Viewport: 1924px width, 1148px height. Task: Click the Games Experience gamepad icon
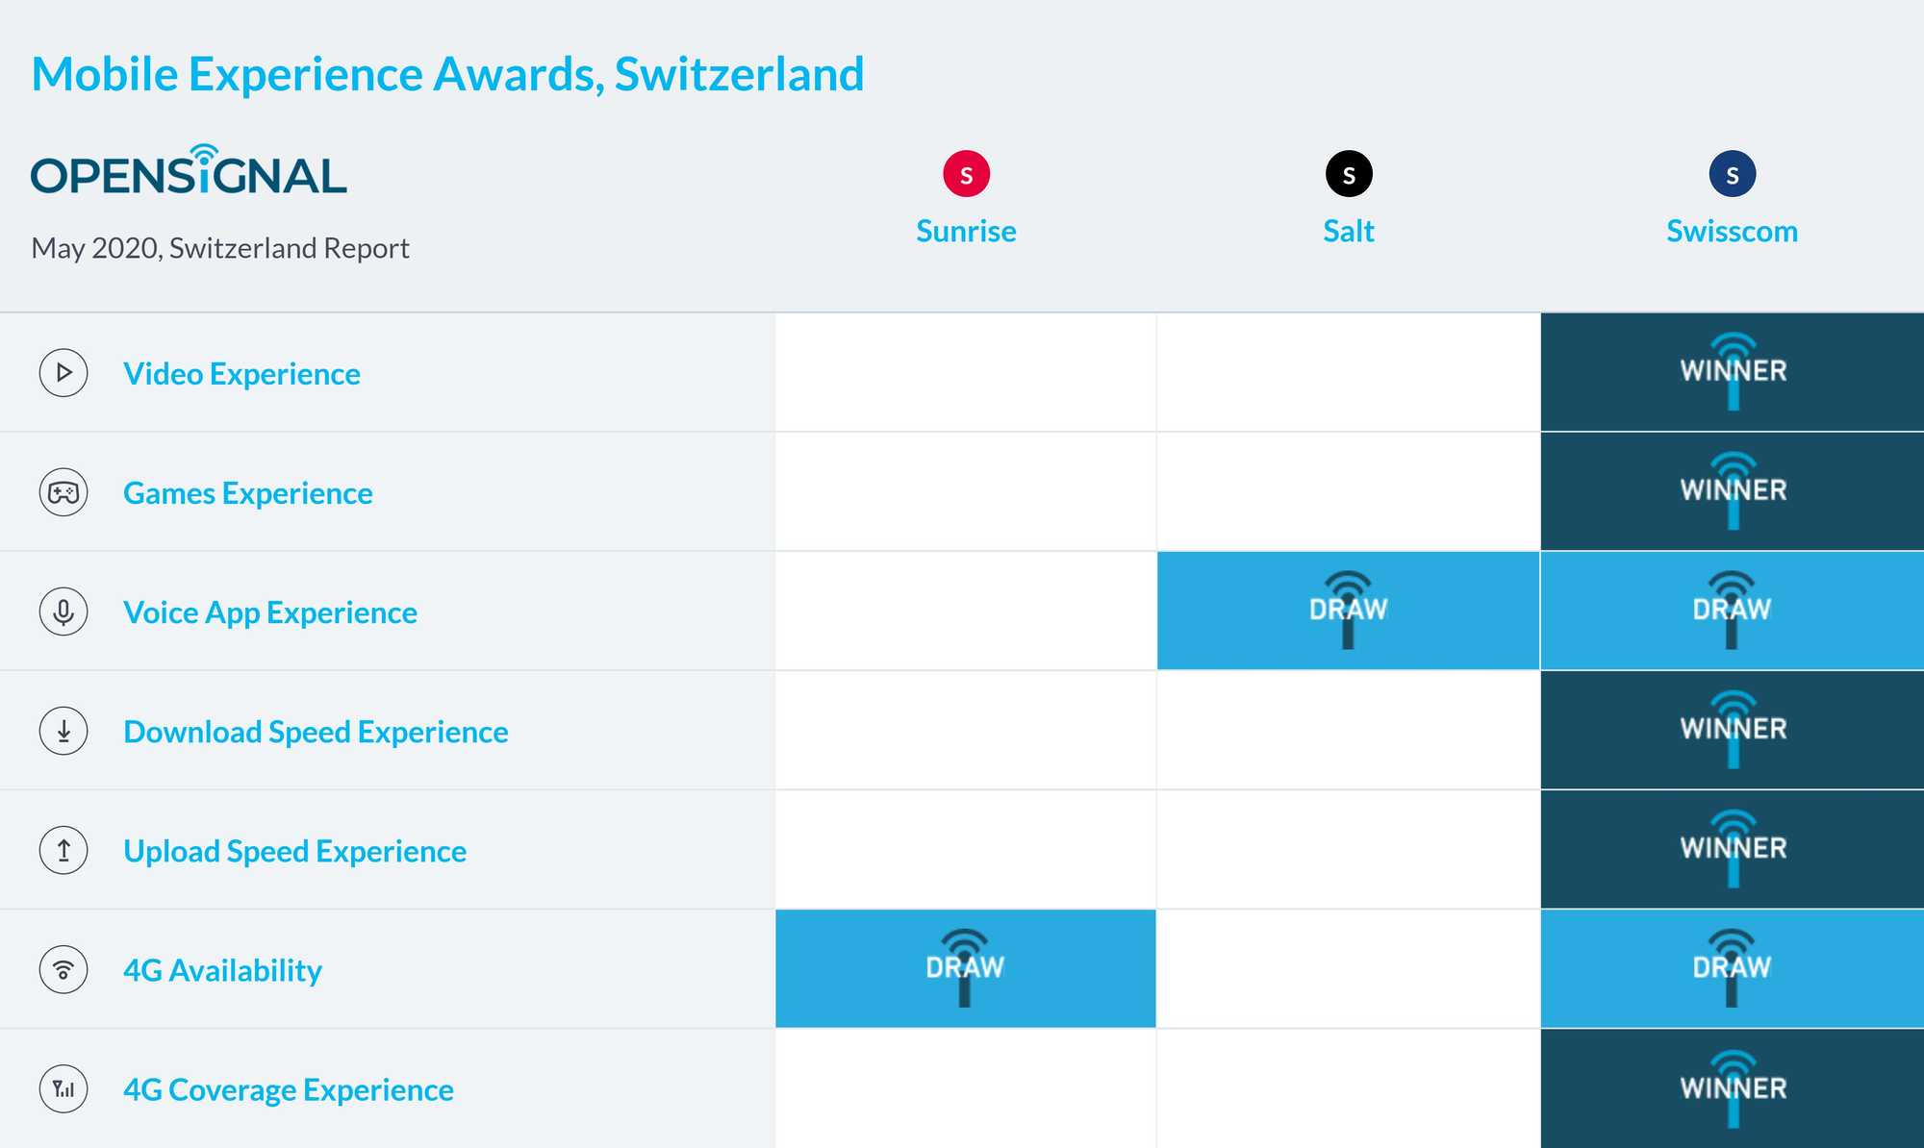click(63, 492)
